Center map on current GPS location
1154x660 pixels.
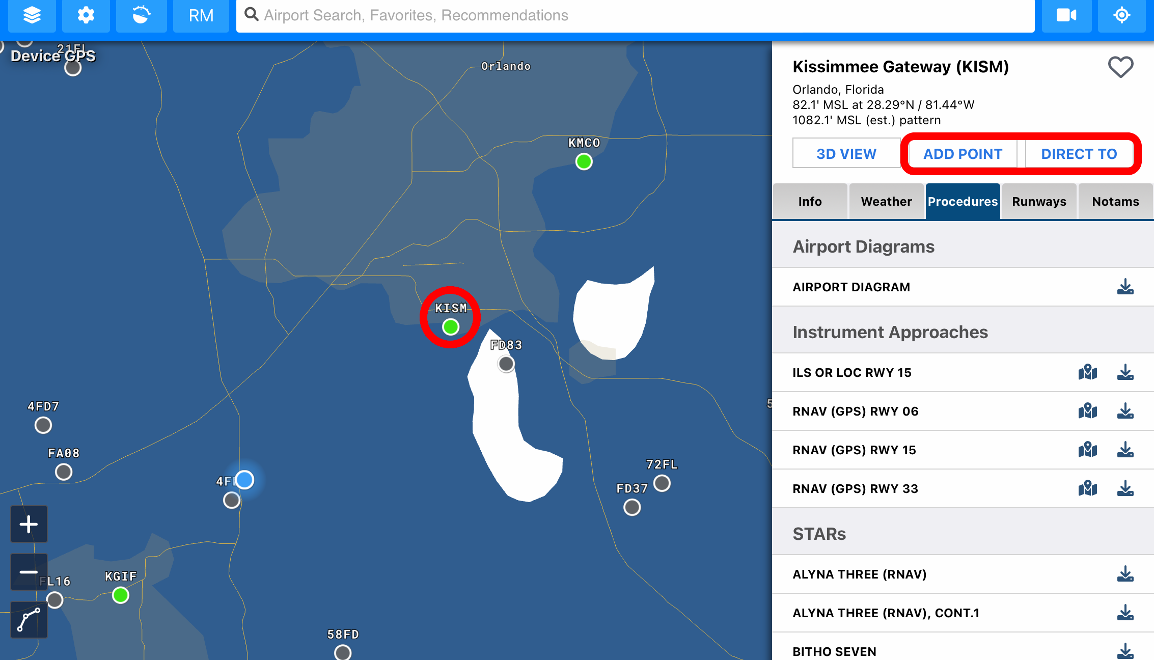[1121, 15]
